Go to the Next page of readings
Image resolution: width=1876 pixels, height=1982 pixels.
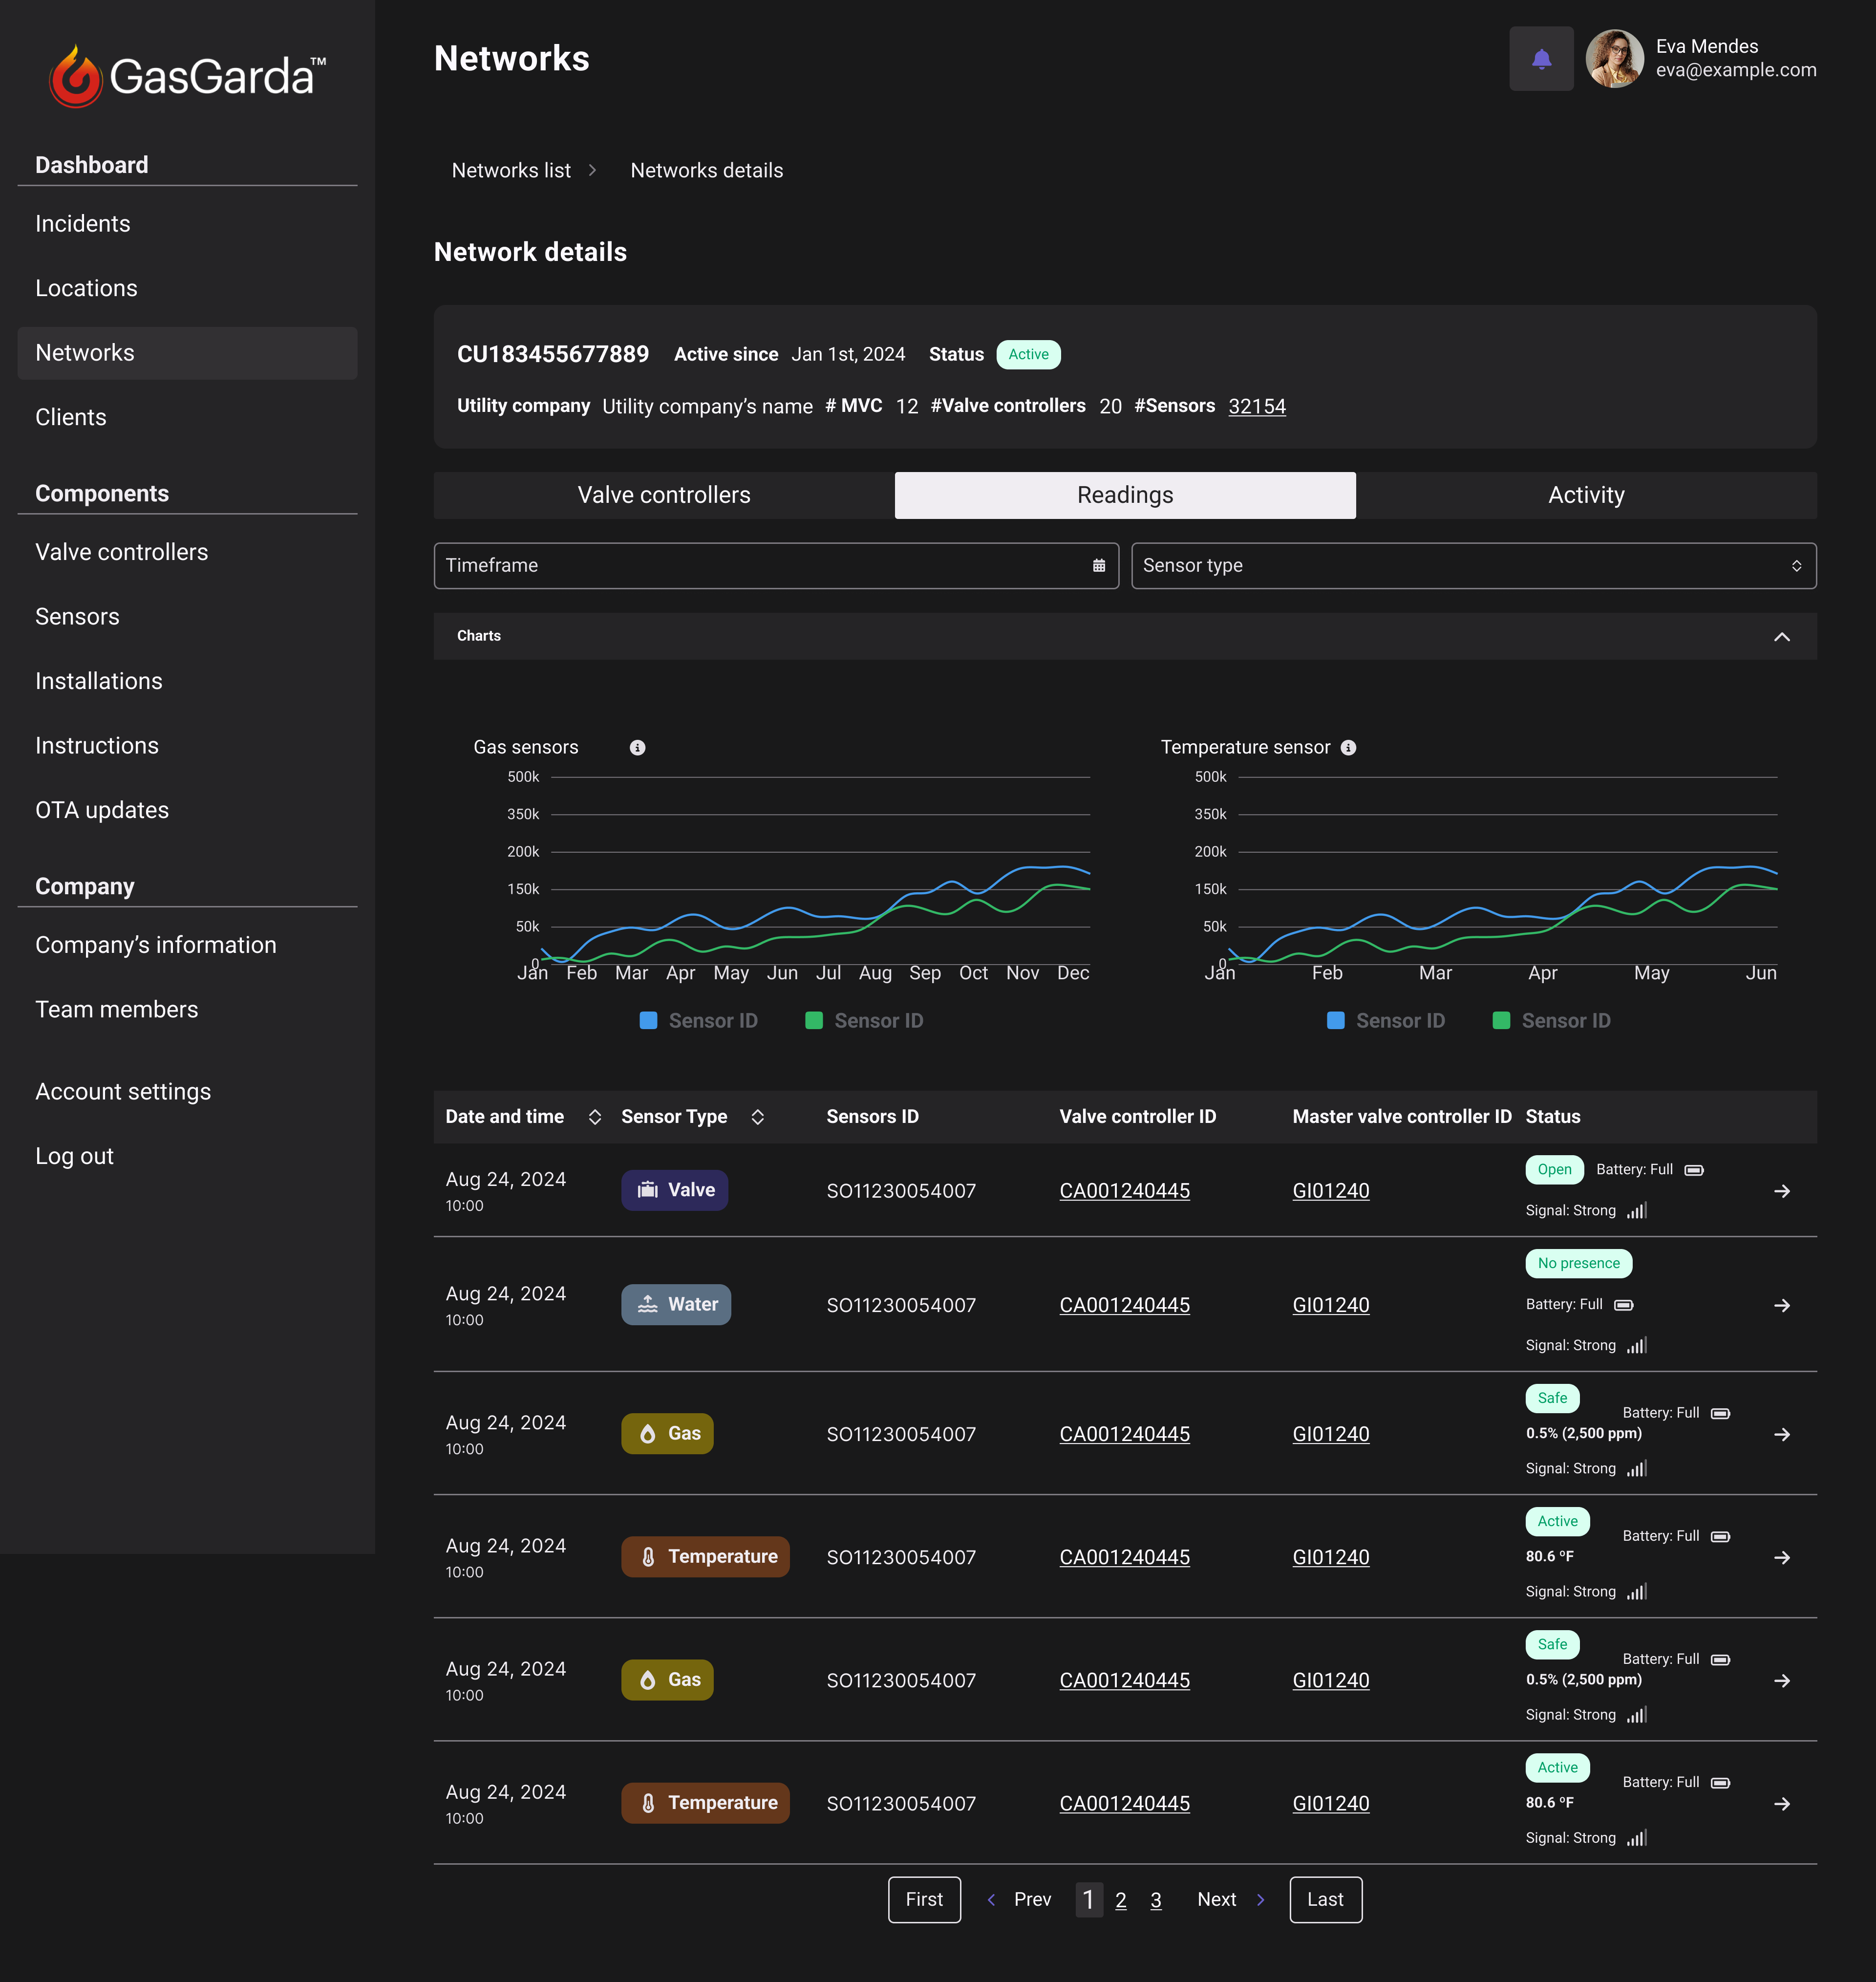(1216, 1899)
